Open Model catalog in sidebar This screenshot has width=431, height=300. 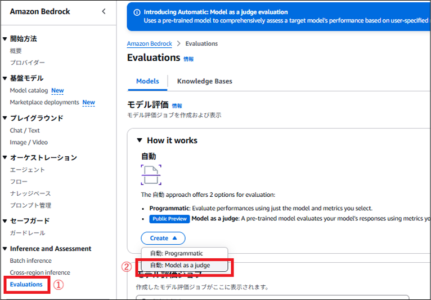29,90
